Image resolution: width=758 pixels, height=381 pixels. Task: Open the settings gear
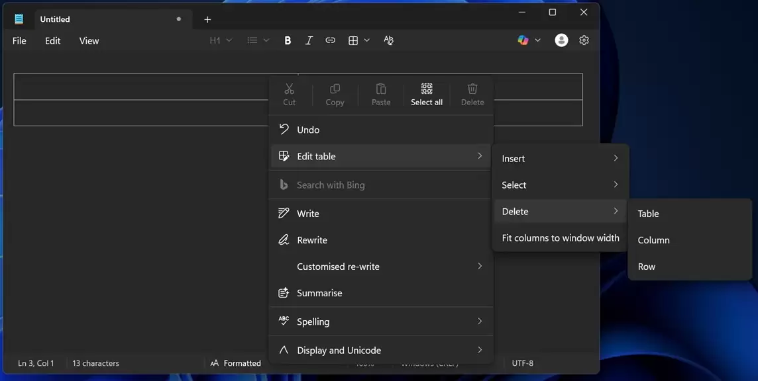tap(583, 40)
